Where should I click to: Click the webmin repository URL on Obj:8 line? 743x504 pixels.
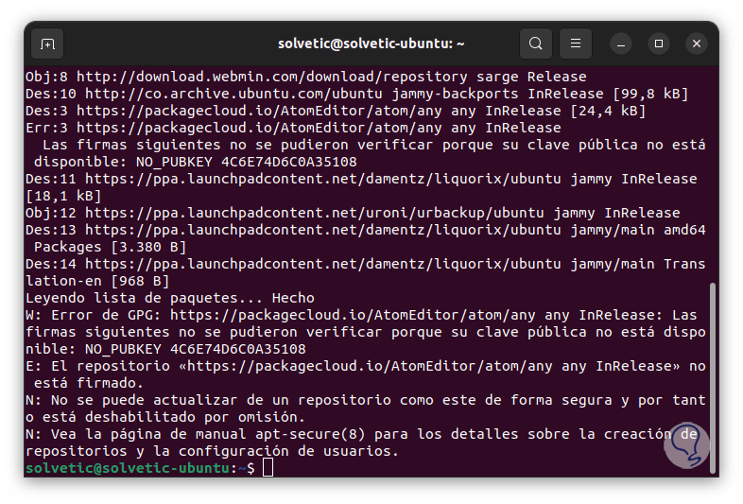(x=272, y=77)
